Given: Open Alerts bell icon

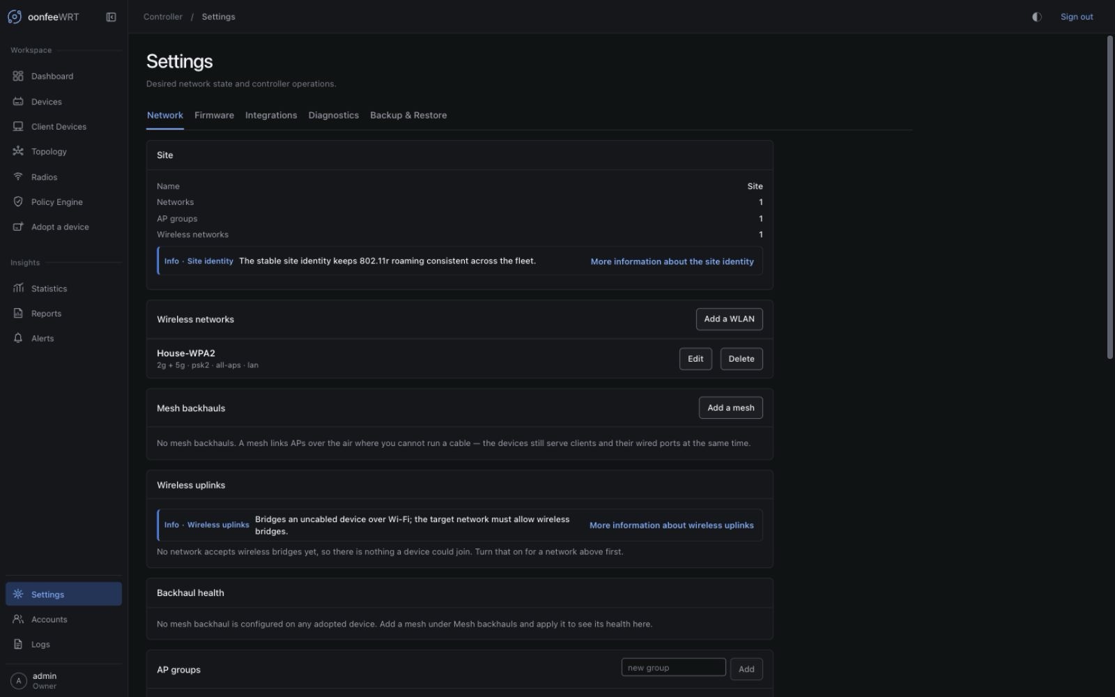Looking at the screenshot, I should 18,339.
